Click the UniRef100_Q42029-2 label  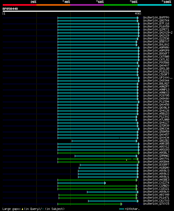point(158,33)
